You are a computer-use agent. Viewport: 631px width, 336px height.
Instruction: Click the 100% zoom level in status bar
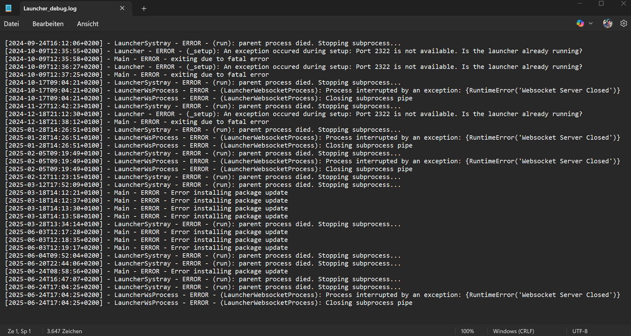467,331
